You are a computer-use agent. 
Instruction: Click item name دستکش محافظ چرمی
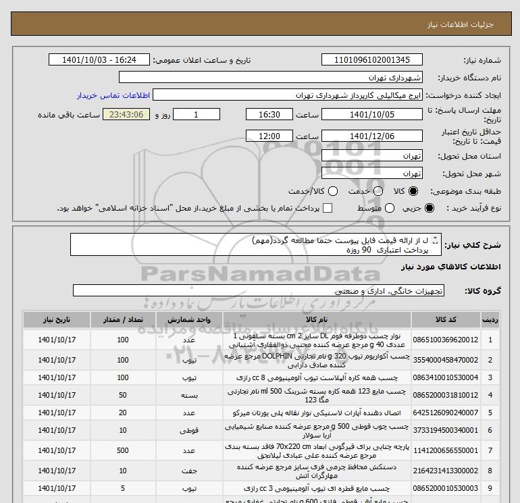pyautogui.click(x=317, y=471)
